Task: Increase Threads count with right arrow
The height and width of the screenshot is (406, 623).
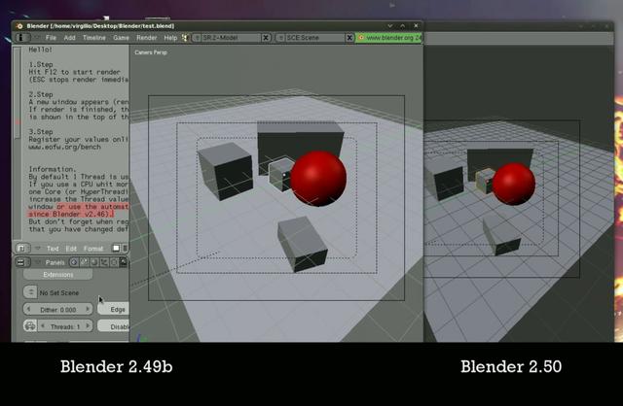Action: click(88, 326)
